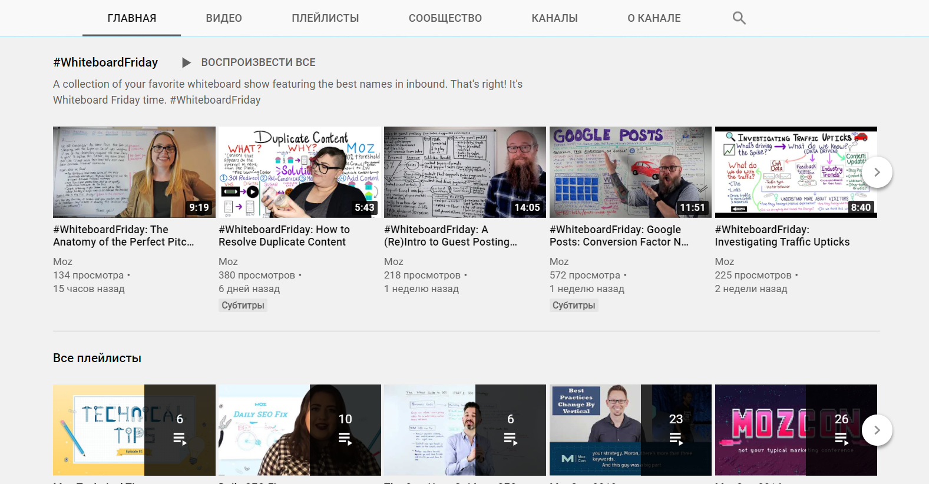
Task: Open the КАНАЛЫ tab
Action: [554, 18]
